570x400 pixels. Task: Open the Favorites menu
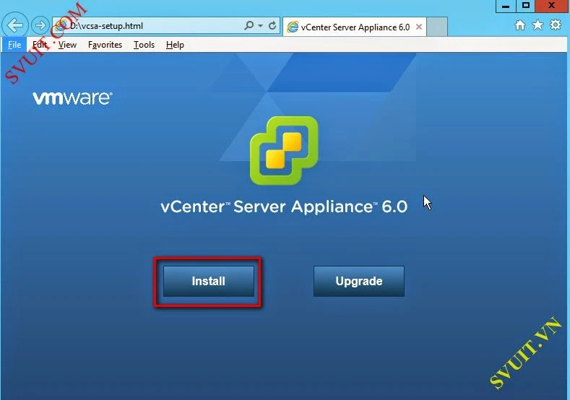coord(105,45)
